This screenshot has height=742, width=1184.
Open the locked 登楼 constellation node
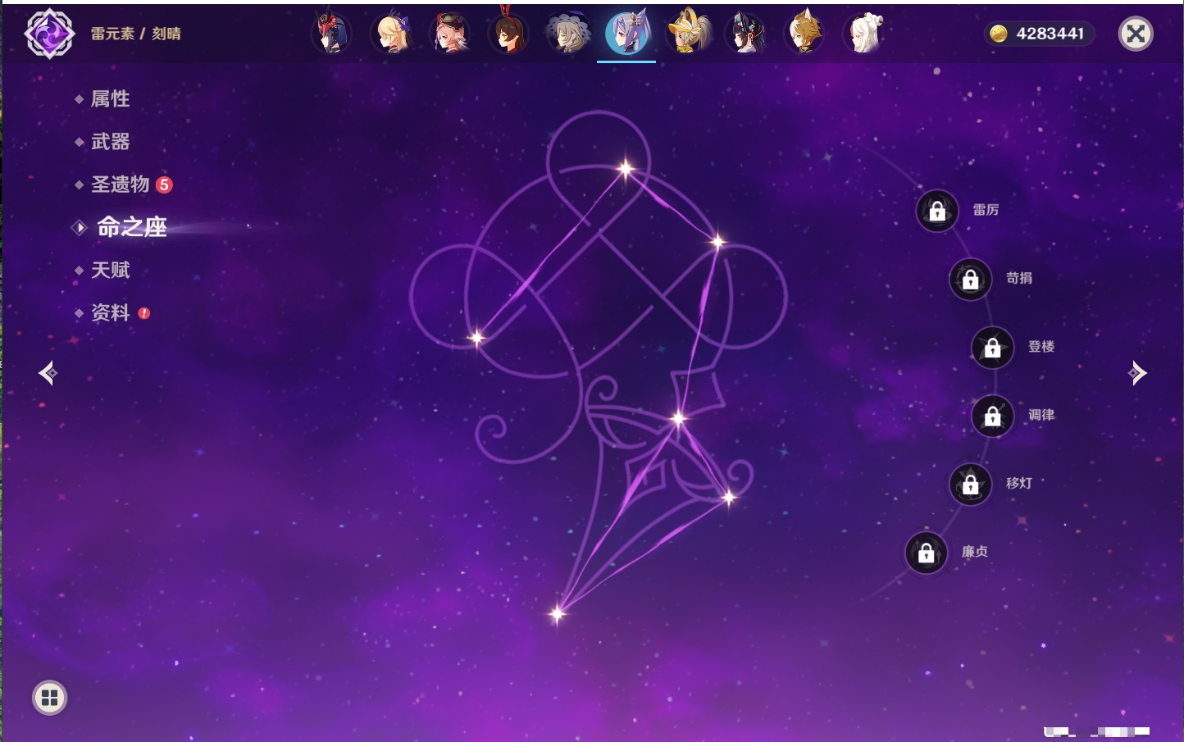pyautogui.click(x=993, y=348)
